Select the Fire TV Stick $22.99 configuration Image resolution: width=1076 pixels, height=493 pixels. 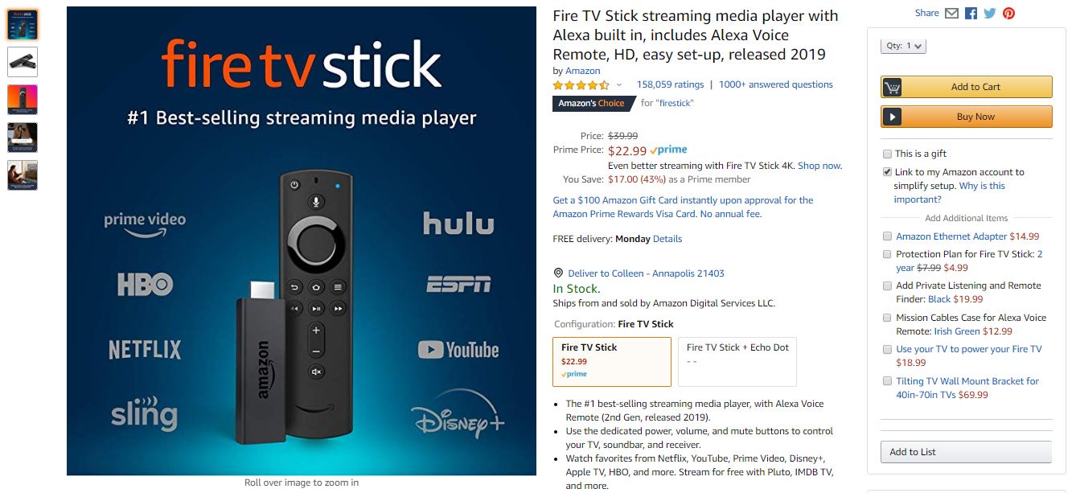(612, 362)
